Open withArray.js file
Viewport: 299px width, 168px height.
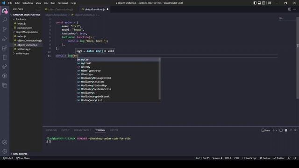point(24,49)
